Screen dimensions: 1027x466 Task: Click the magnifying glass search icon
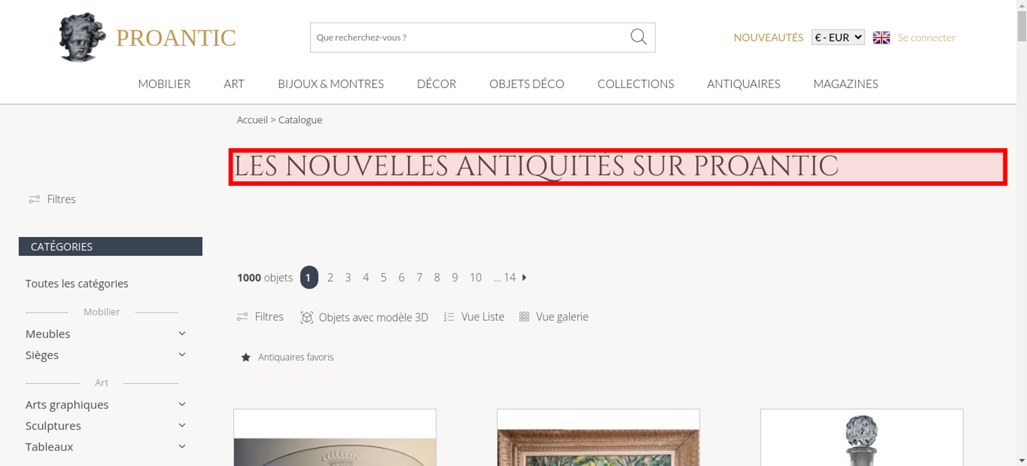pos(638,37)
